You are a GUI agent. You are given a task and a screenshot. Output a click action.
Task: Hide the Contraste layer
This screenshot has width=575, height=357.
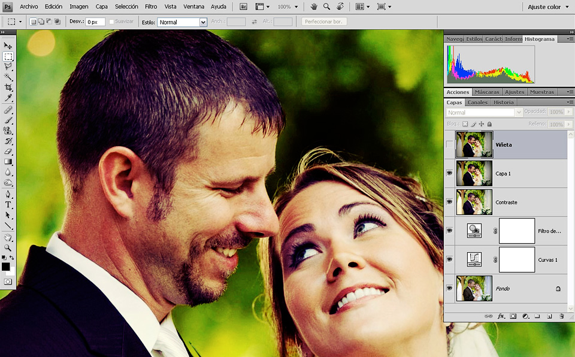pyautogui.click(x=449, y=202)
